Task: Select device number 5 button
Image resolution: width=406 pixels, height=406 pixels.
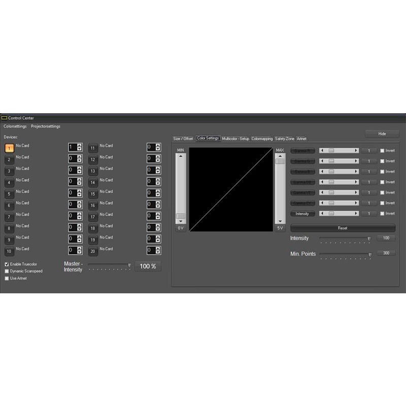Action: (9, 194)
